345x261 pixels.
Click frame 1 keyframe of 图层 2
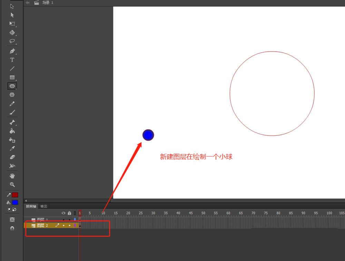(80, 226)
